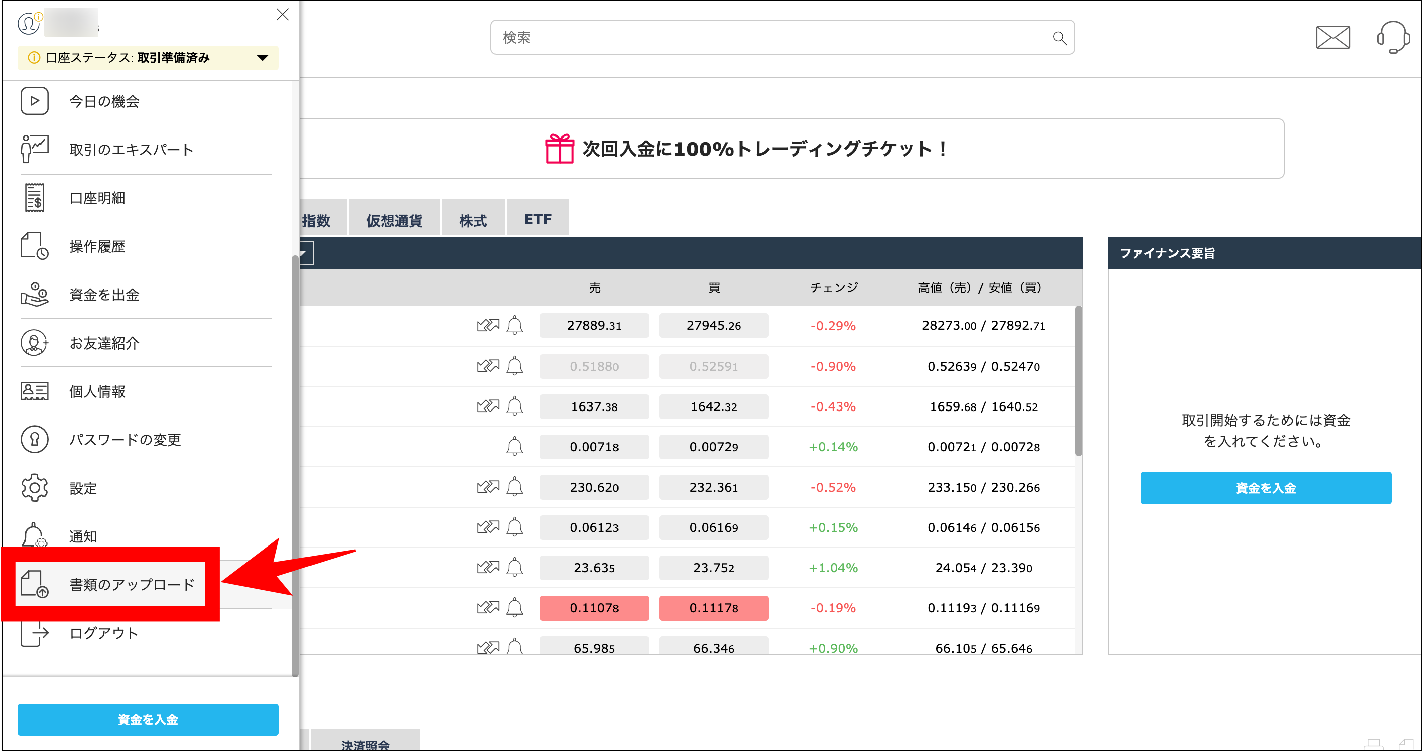The width and height of the screenshot is (1422, 751).
Task: Toggle the alert bell on the 23.635 row
Action: pyautogui.click(x=515, y=567)
